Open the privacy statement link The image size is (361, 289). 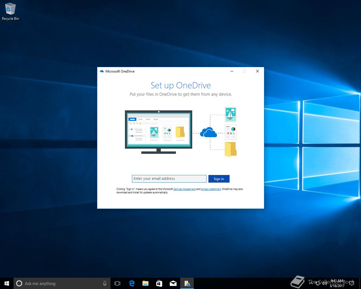211,189
